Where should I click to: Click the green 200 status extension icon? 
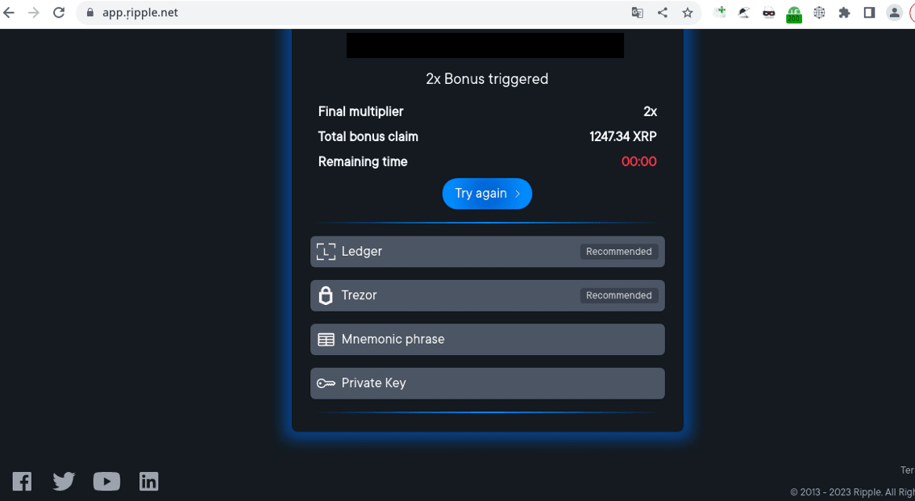(x=794, y=14)
